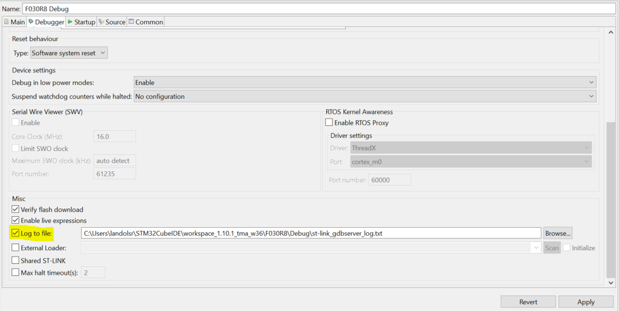This screenshot has width=619, height=312.
Task: Click the RTOS Kernel Awareness group label
Action: [x=359, y=111]
